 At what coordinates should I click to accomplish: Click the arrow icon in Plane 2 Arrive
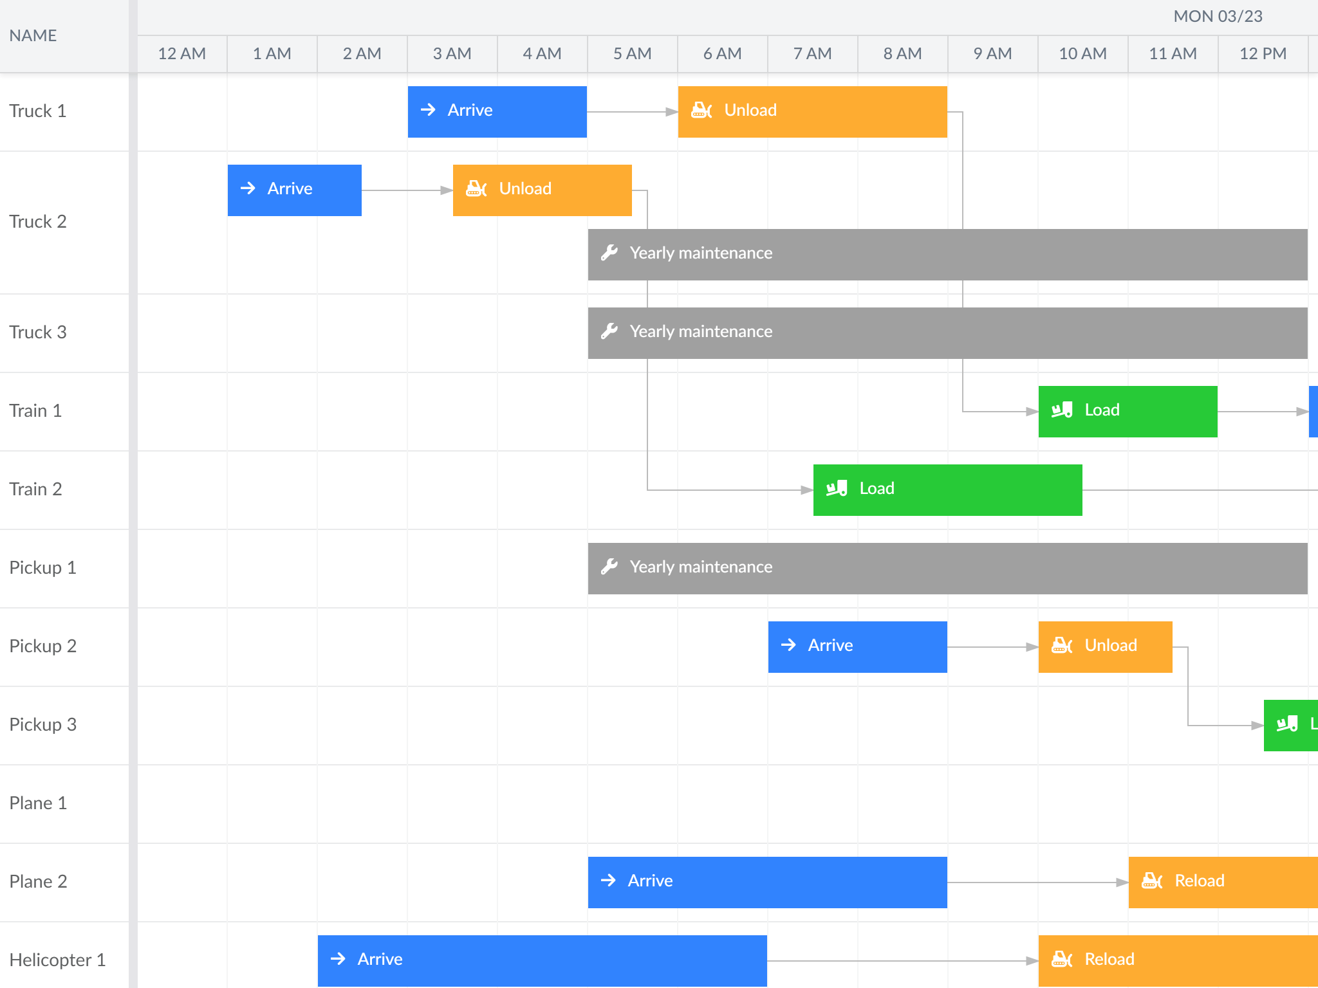coord(608,881)
